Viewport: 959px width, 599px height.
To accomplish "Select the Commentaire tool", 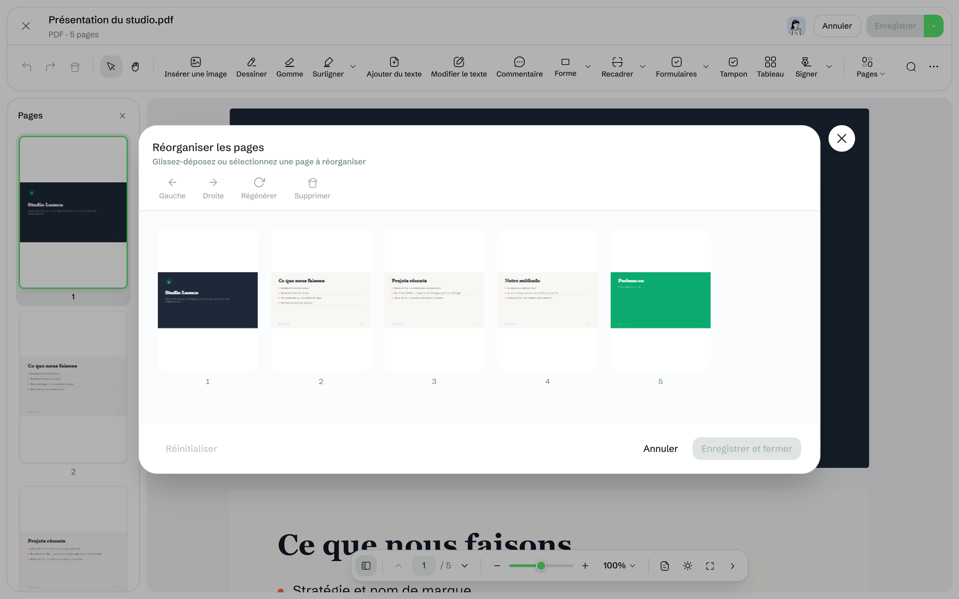I will (519, 67).
